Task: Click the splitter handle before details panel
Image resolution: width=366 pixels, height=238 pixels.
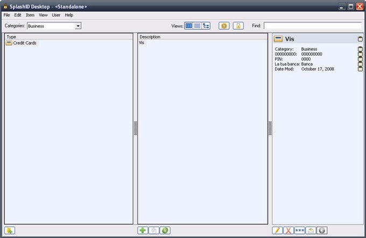Action: 270,128
